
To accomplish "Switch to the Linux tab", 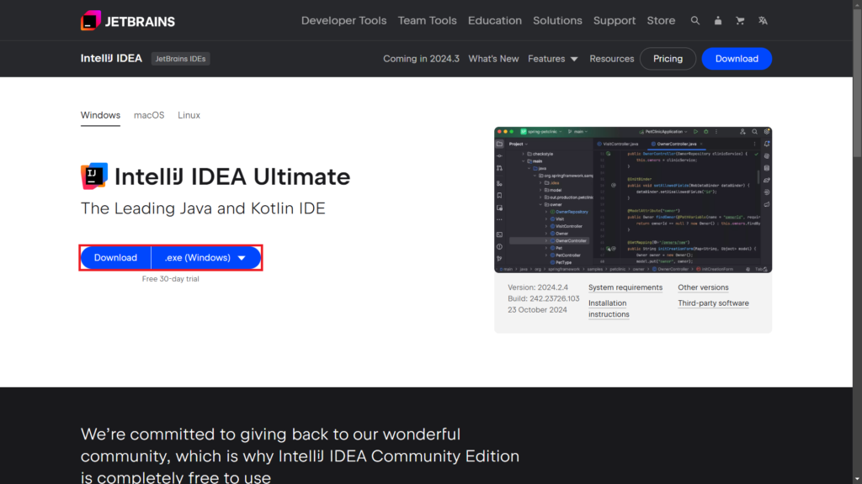I will (189, 115).
